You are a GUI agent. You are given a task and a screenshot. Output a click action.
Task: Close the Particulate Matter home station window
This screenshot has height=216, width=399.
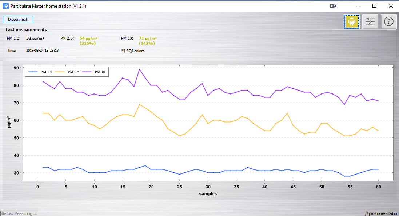point(391,6)
